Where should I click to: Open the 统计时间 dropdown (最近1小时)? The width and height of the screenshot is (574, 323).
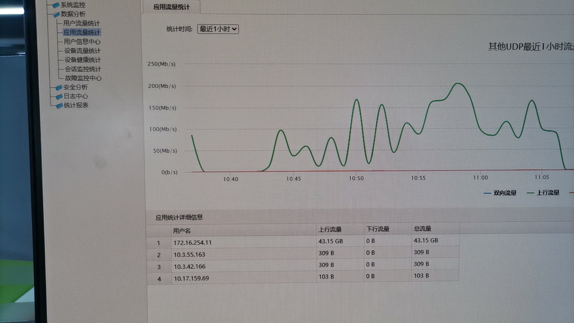pos(218,29)
